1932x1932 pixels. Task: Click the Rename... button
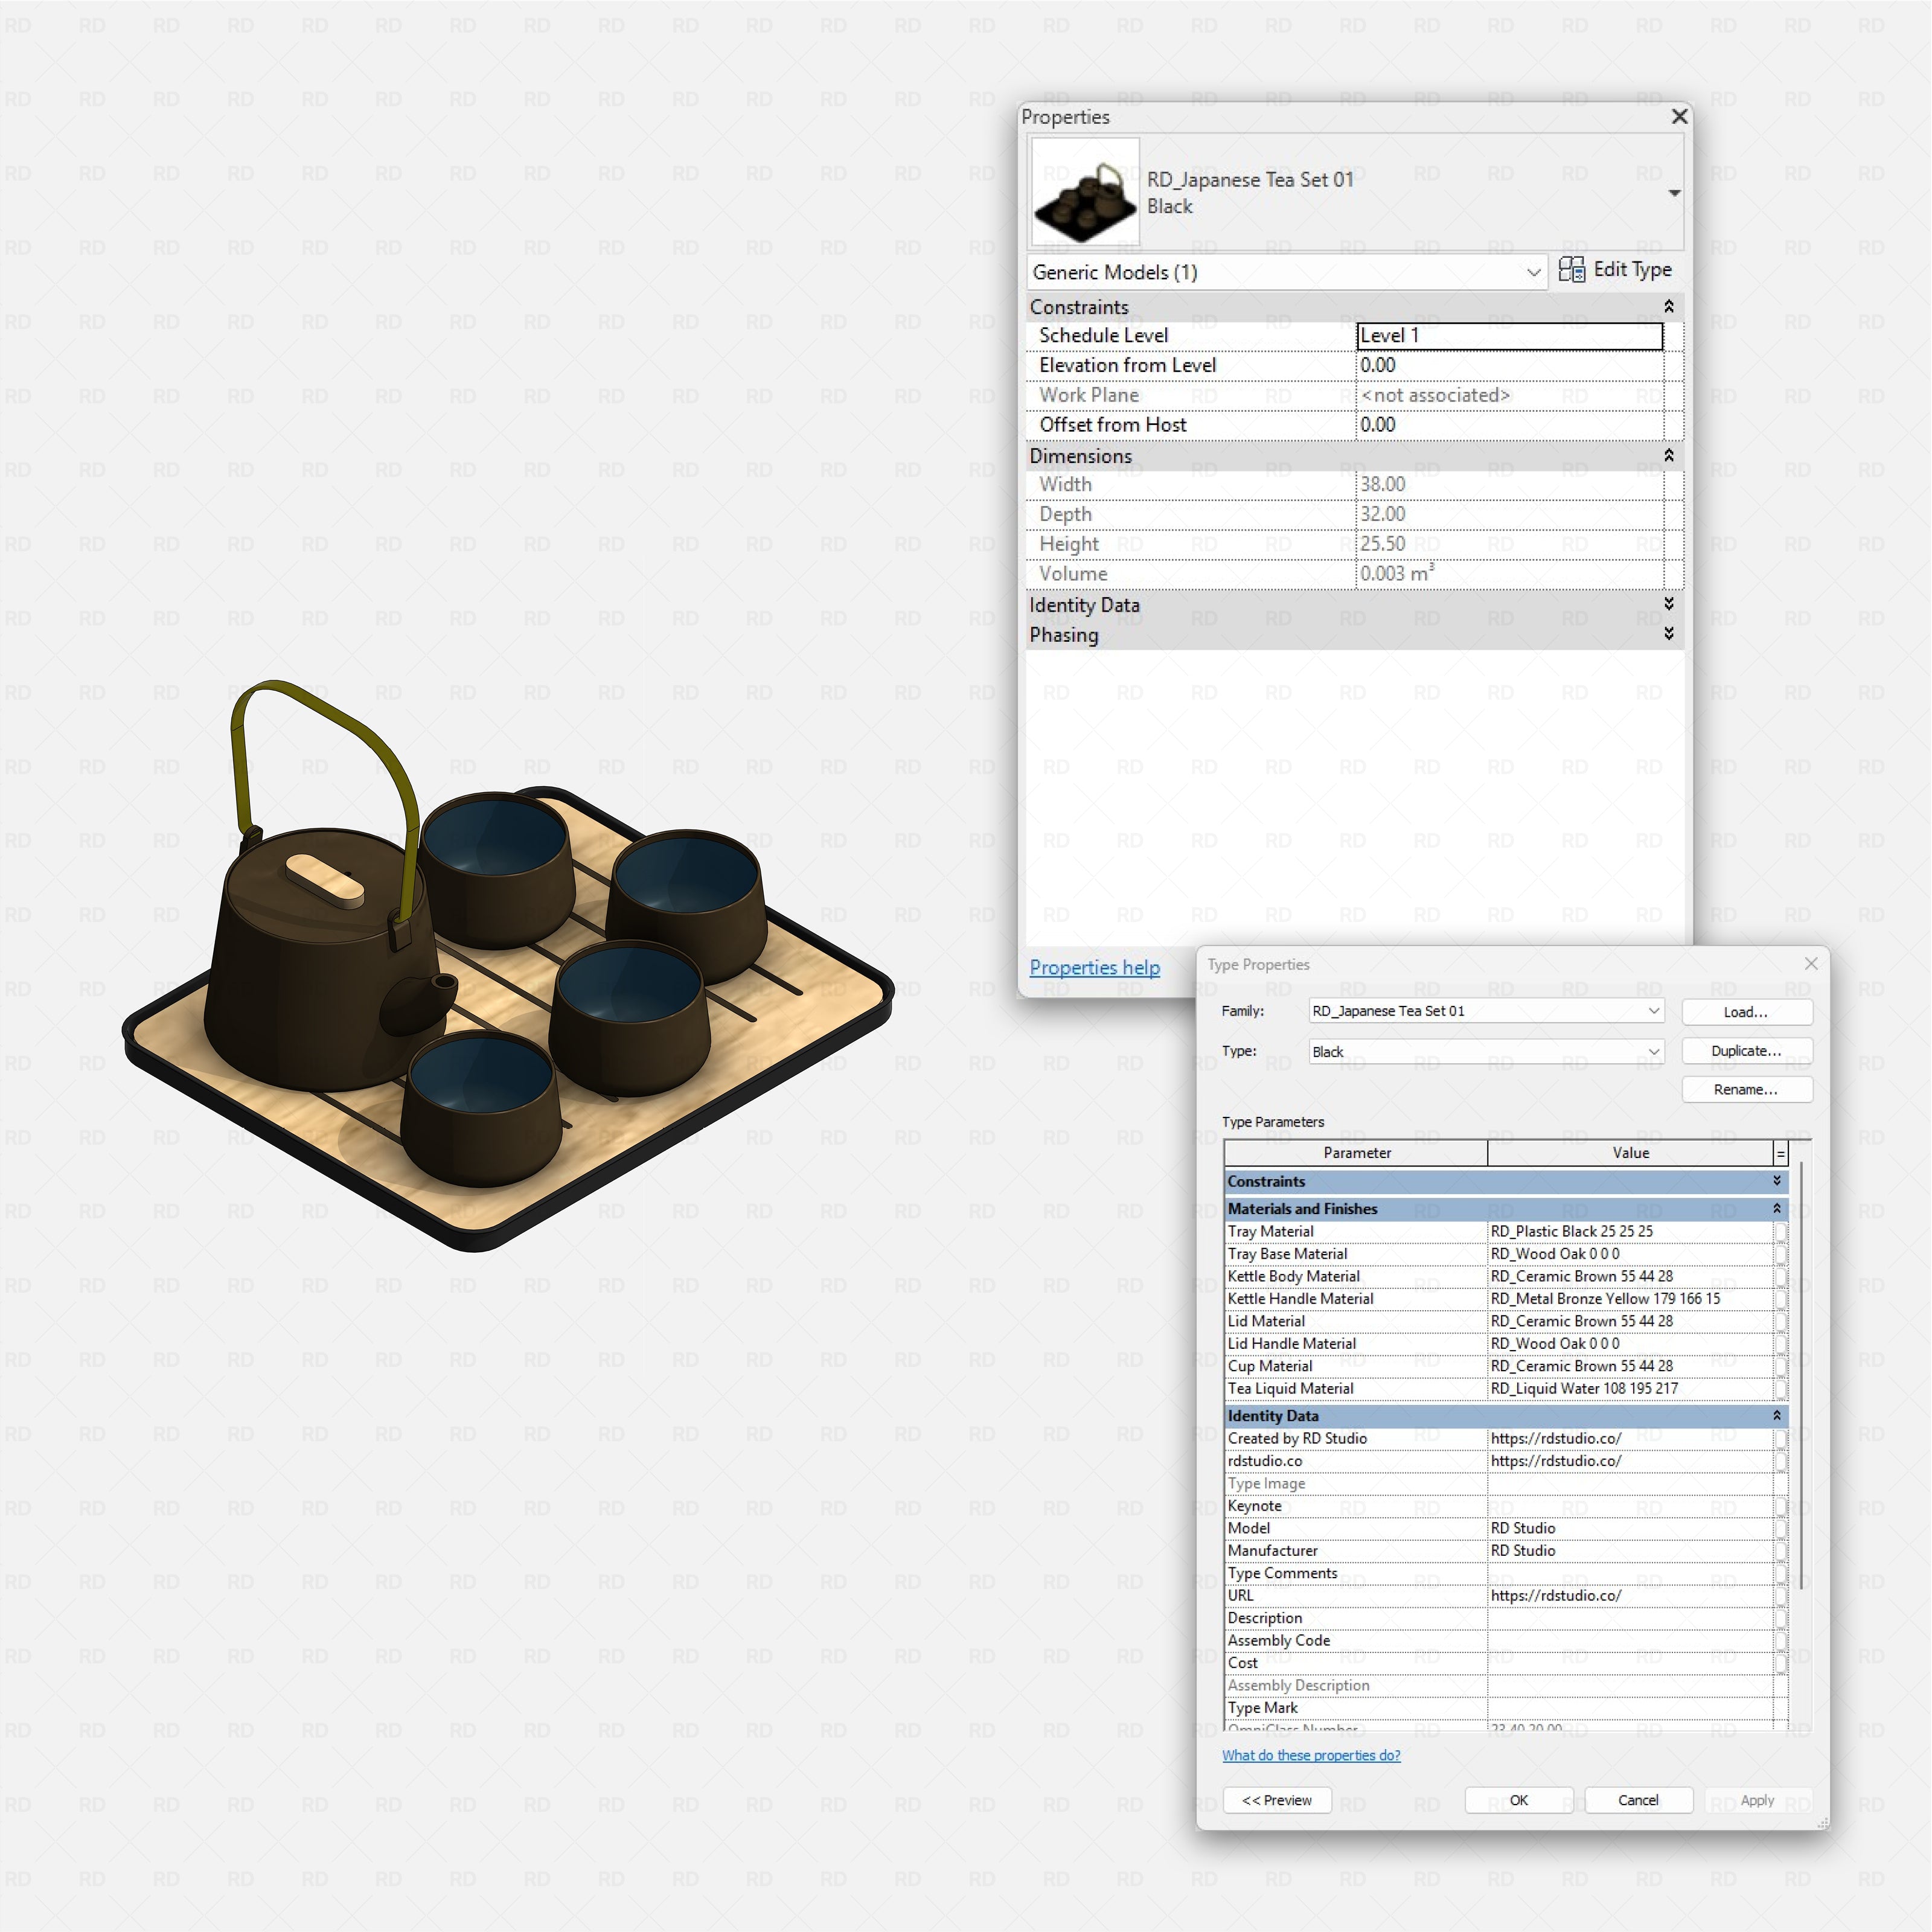(1746, 1090)
